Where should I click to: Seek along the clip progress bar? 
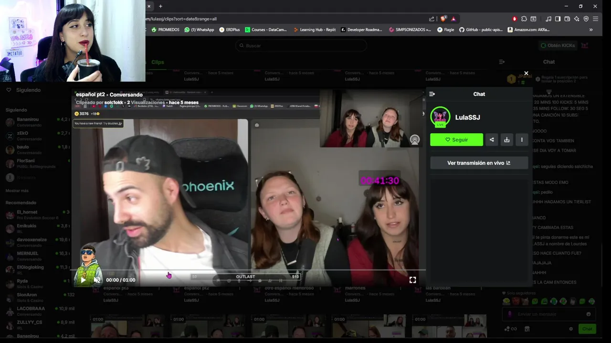click(x=248, y=270)
